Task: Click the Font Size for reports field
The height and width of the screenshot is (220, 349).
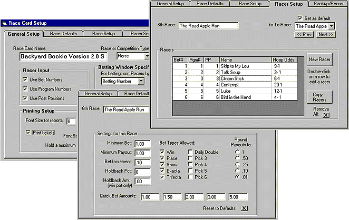Action: [71, 122]
